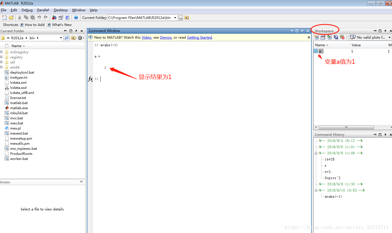Click the Command Window prompt input line
Image resolution: width=392 pixels, height=233 pixels.
[202, 79]
